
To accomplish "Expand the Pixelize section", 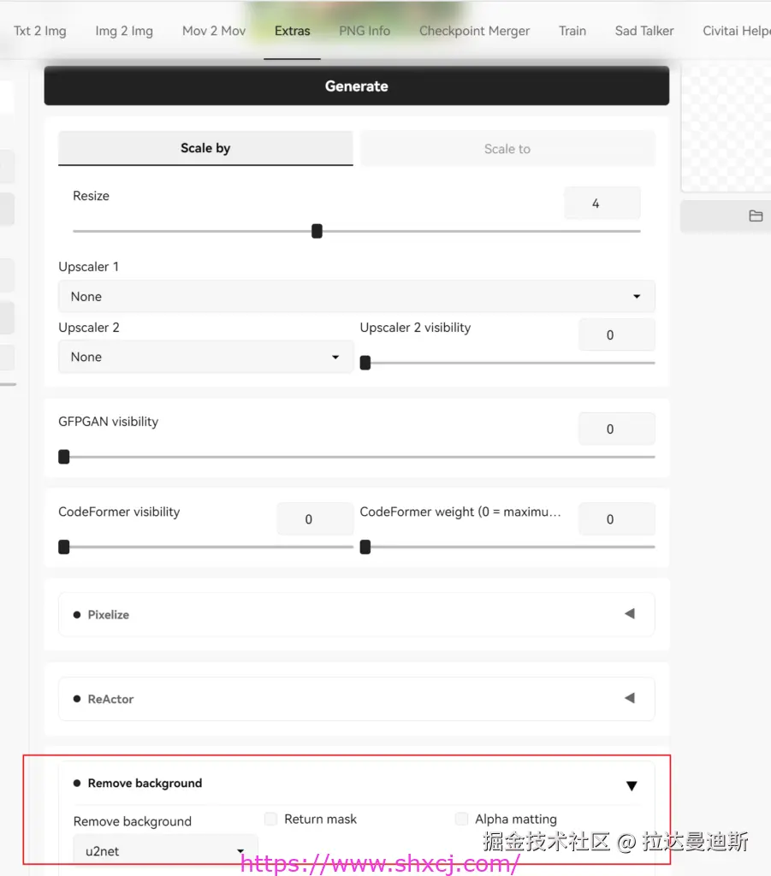I will (x=357, y=614).
